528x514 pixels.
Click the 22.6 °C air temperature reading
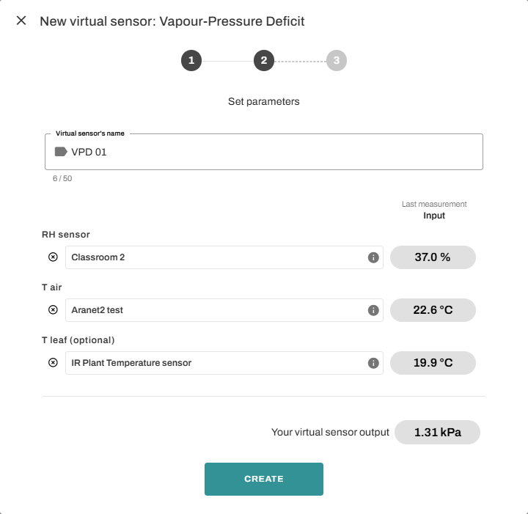pos(433,310)
